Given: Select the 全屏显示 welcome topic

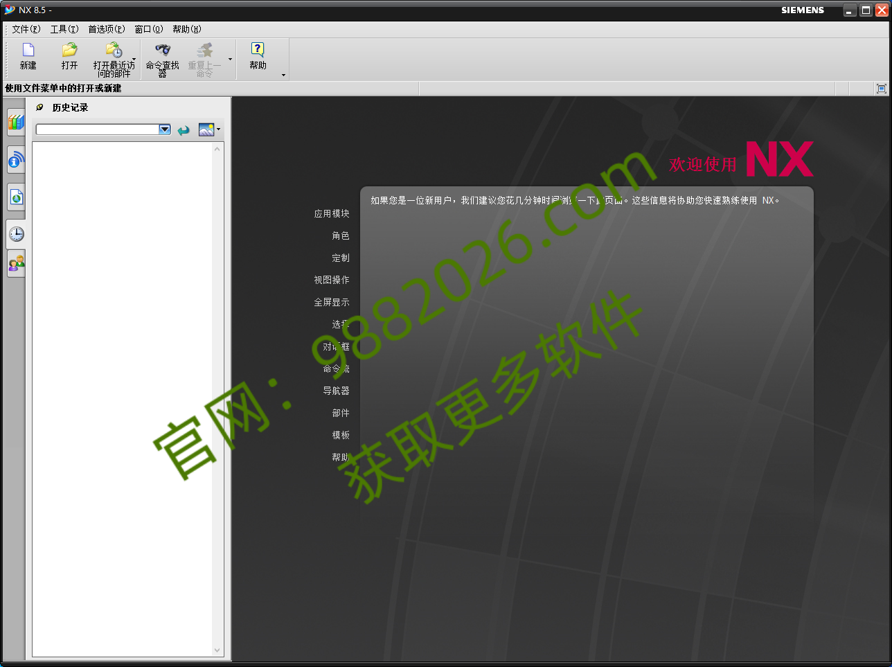Looking at the screenshot, I should tap(332, 302).
